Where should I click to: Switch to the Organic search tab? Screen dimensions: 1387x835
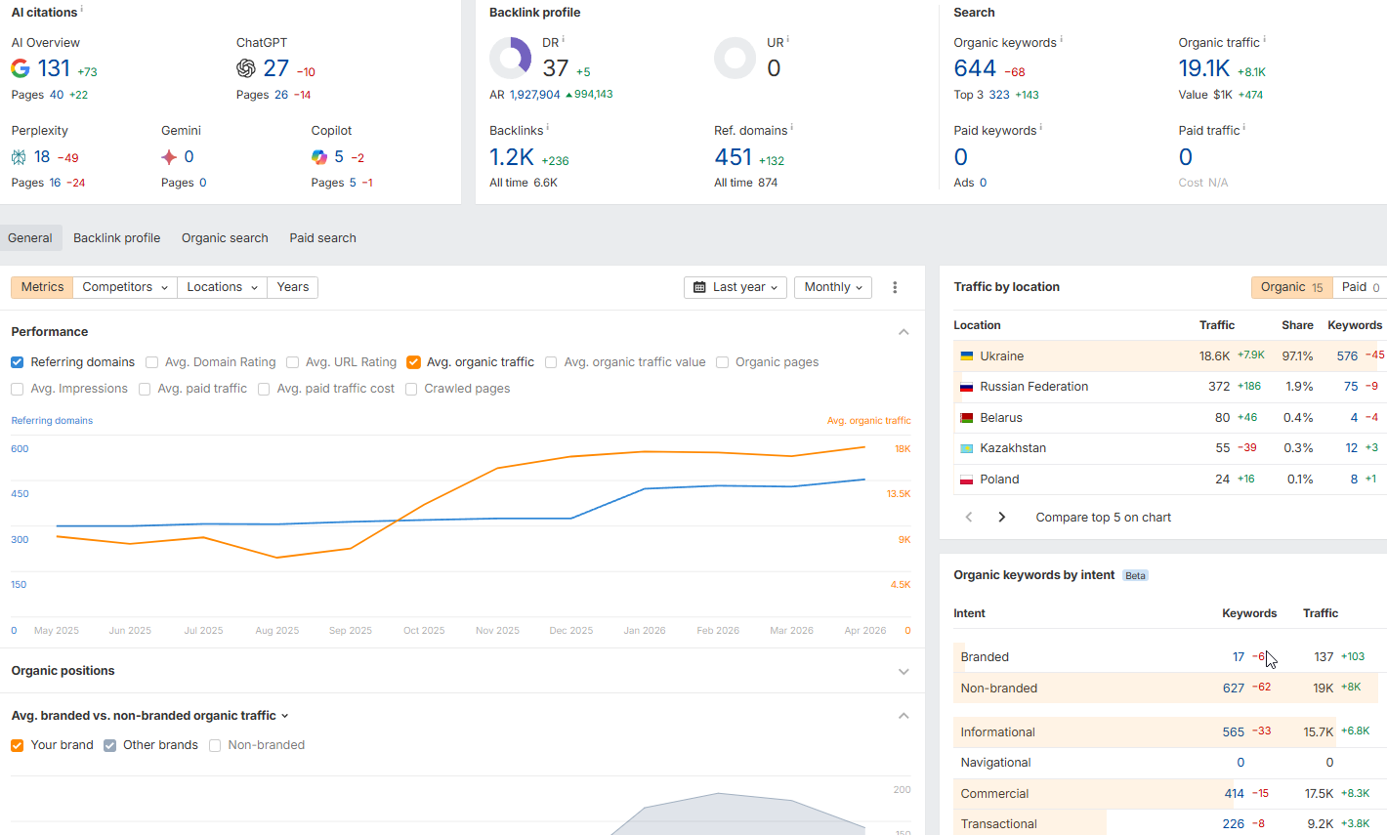[225, 238]
